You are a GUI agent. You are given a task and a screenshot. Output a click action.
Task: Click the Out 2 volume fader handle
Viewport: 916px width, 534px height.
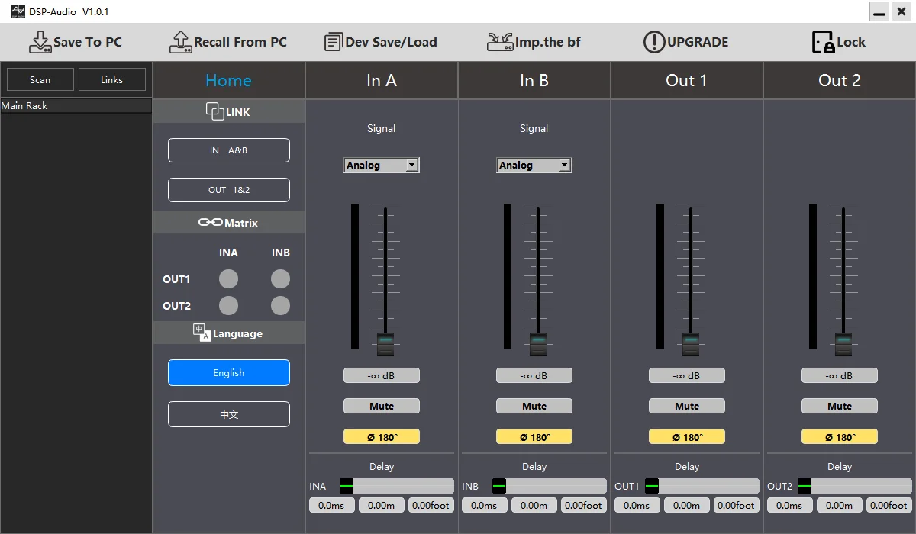tap(843, 344)
